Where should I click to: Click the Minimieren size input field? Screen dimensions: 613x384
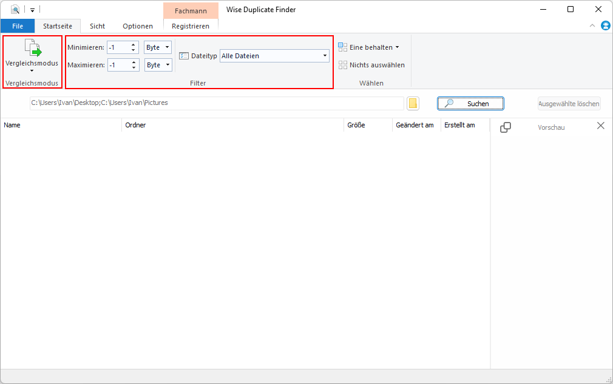click(118, 47)
